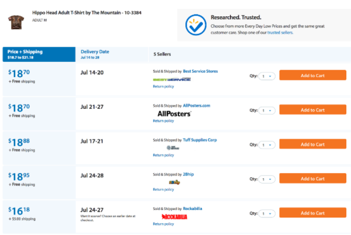Sort by Delivery Date tab
The image size is (351, 235).
click(112, 54)
